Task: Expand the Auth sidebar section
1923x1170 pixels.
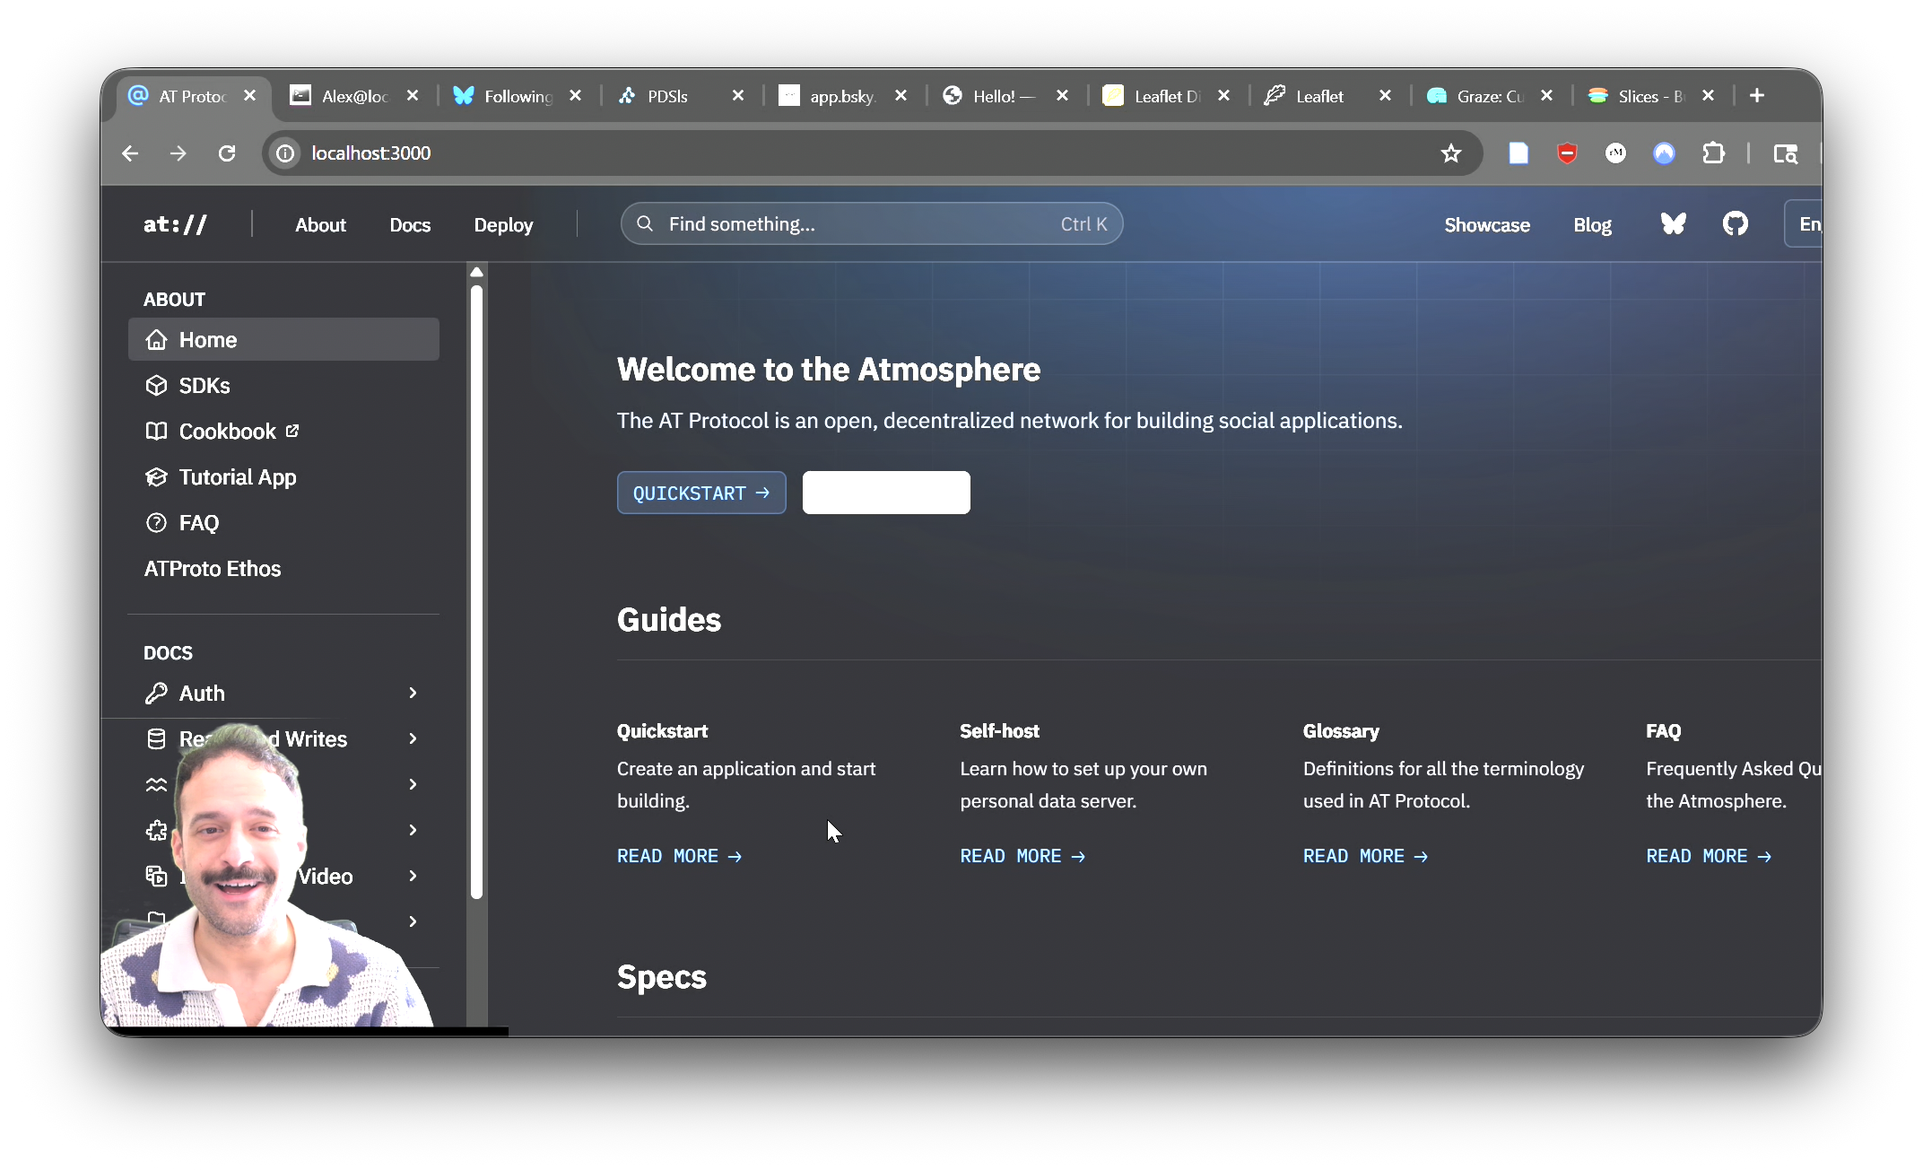Action: tap(413, 693)
